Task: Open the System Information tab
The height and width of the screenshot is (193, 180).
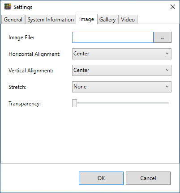Action: (51, 20)
